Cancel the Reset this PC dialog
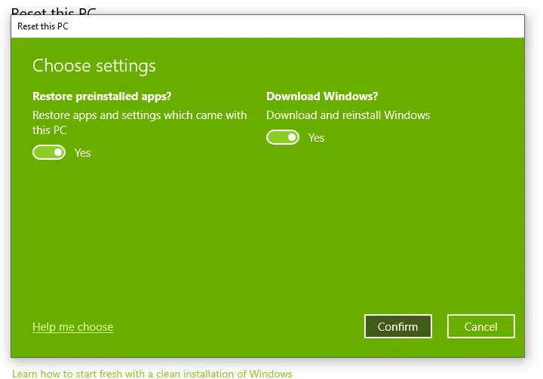The width and height of the screenshot is (543, 379). [480, 326]
